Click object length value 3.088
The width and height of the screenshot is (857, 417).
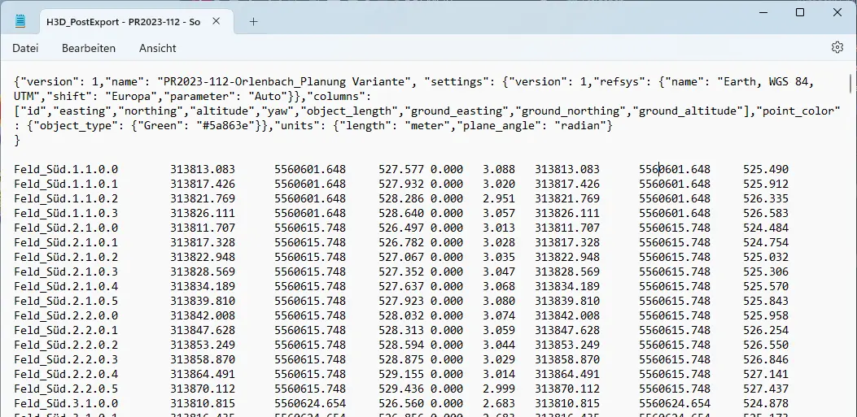coord(498,169)
